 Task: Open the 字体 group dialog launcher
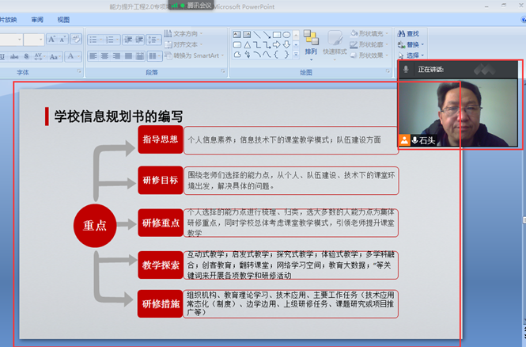pyautogui.click(x=79, y=71)
